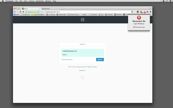
Task: Click the black circle icon in the address bar
Action: tap(132, 12)
